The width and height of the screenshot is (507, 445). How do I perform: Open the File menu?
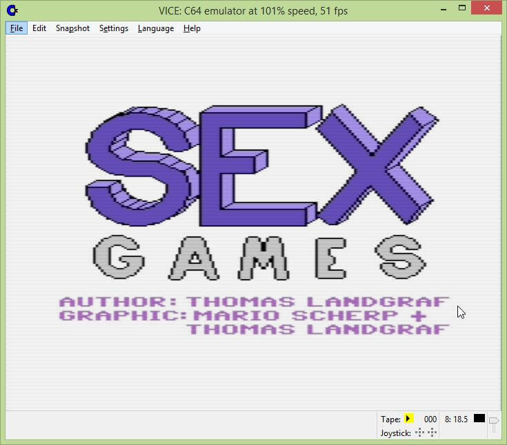click(17, 28)
